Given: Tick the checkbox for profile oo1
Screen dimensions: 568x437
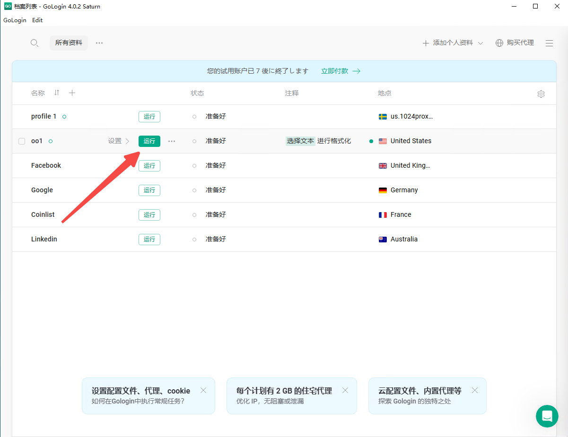Looking at the screenshot, I should (22, 141).
